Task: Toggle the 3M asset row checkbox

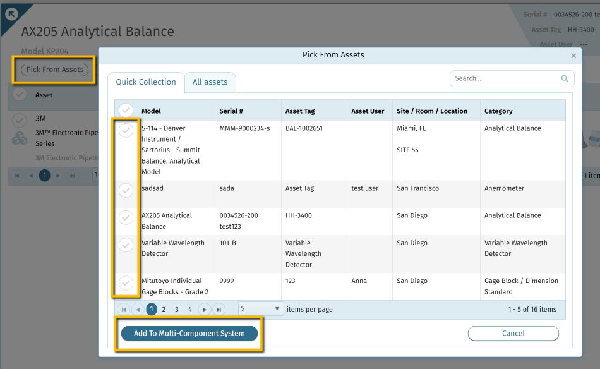Action: [x=20, y=120]
